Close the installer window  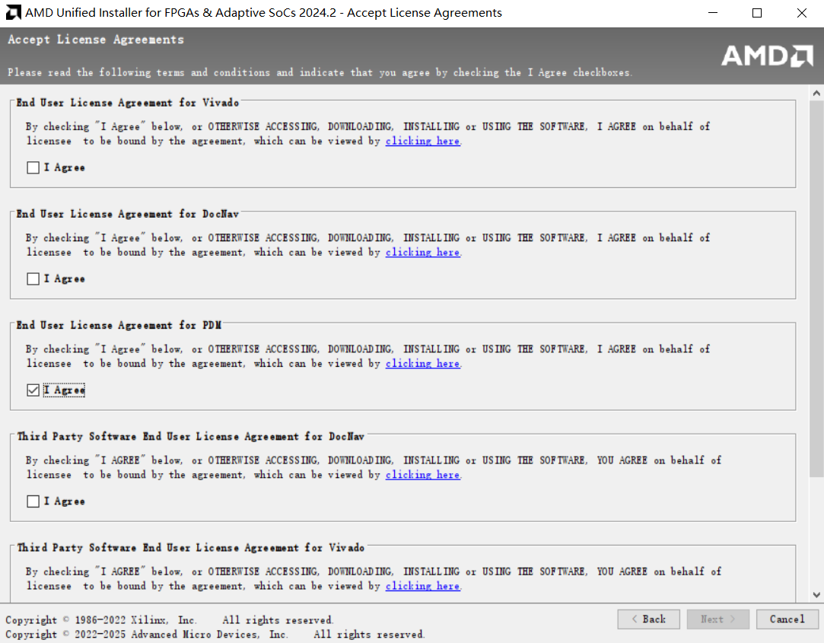[801, 13]
